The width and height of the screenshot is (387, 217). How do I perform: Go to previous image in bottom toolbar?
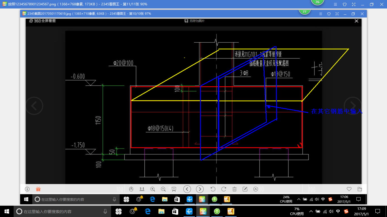(187, 189)
